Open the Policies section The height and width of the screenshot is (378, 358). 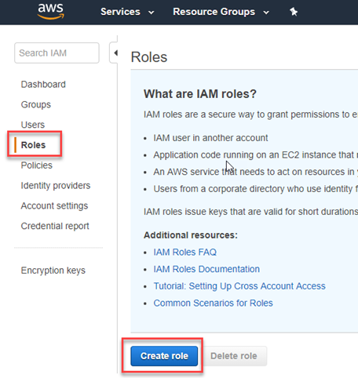pyautogui.click(x=37, y=165)
